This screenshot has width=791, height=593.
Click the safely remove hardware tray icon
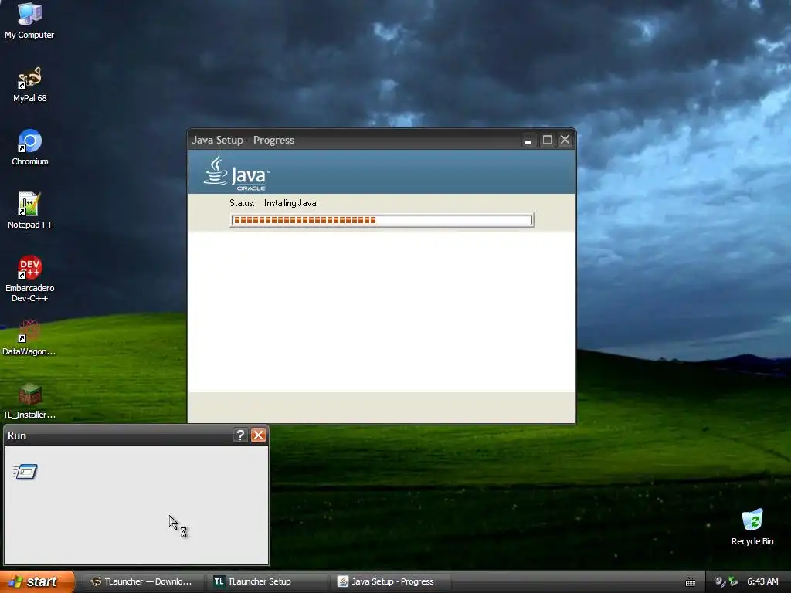pos(733,581)
